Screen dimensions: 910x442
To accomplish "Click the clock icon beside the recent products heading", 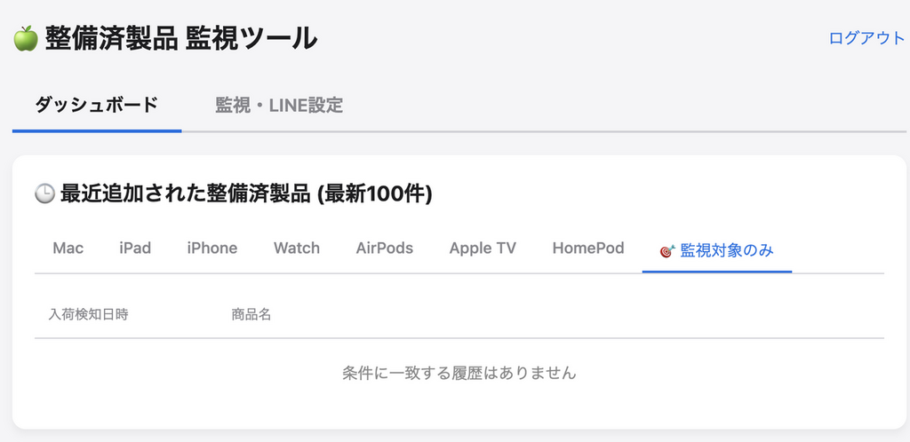I will point(44,193).
